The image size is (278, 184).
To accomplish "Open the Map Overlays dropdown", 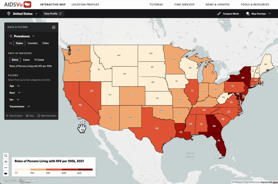I will [258, 14].
